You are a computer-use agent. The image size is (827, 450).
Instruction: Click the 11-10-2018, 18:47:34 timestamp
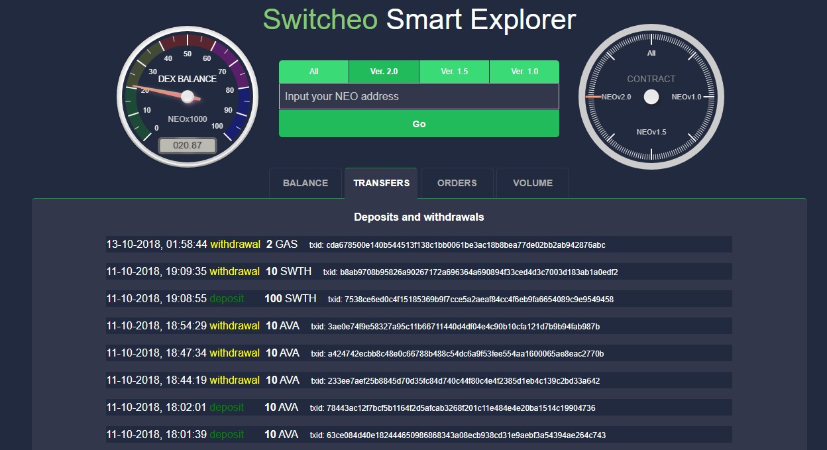pos(157,353)
